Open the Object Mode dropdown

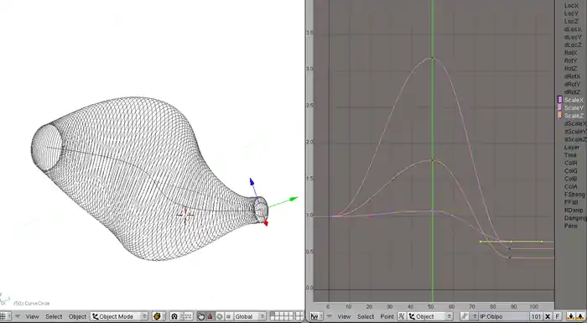point(119,316)
